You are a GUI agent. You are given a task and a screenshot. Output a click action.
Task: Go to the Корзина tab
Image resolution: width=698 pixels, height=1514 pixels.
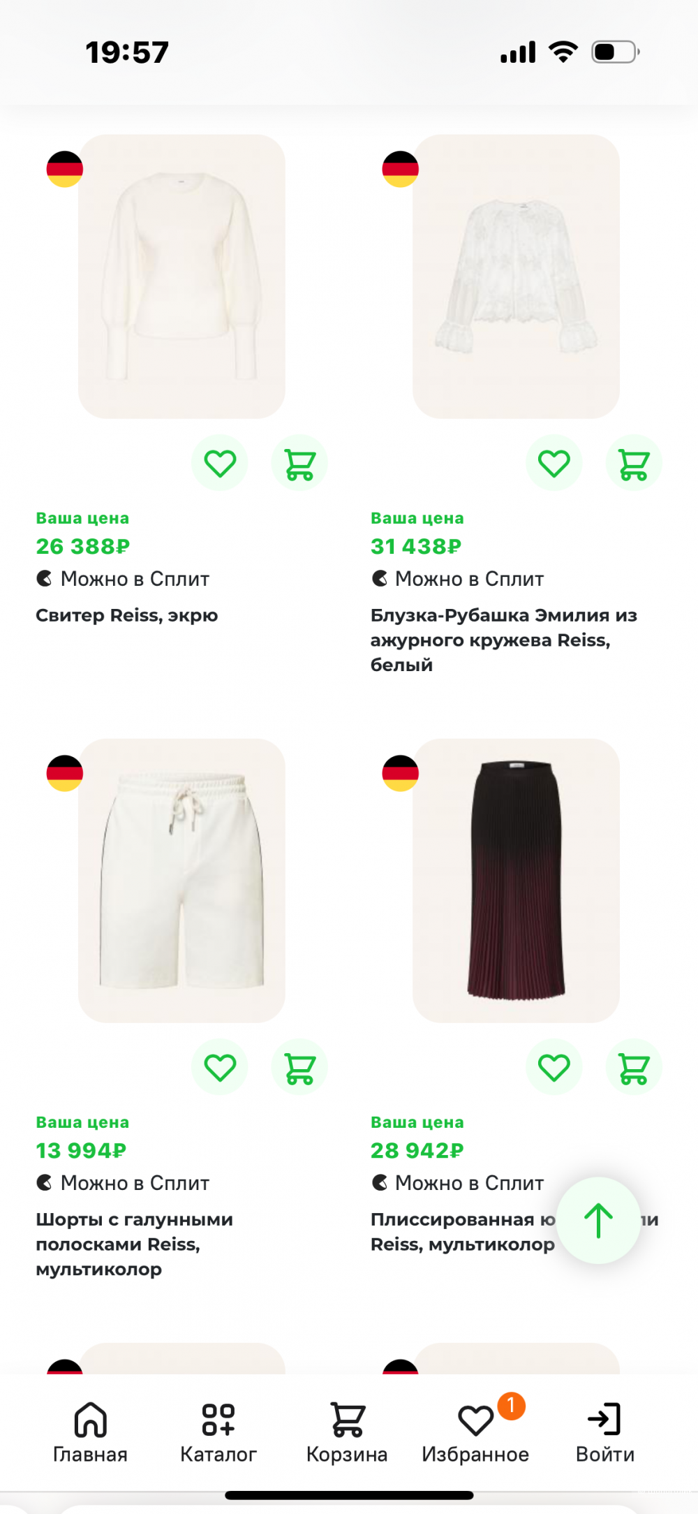pos(347,1432)
